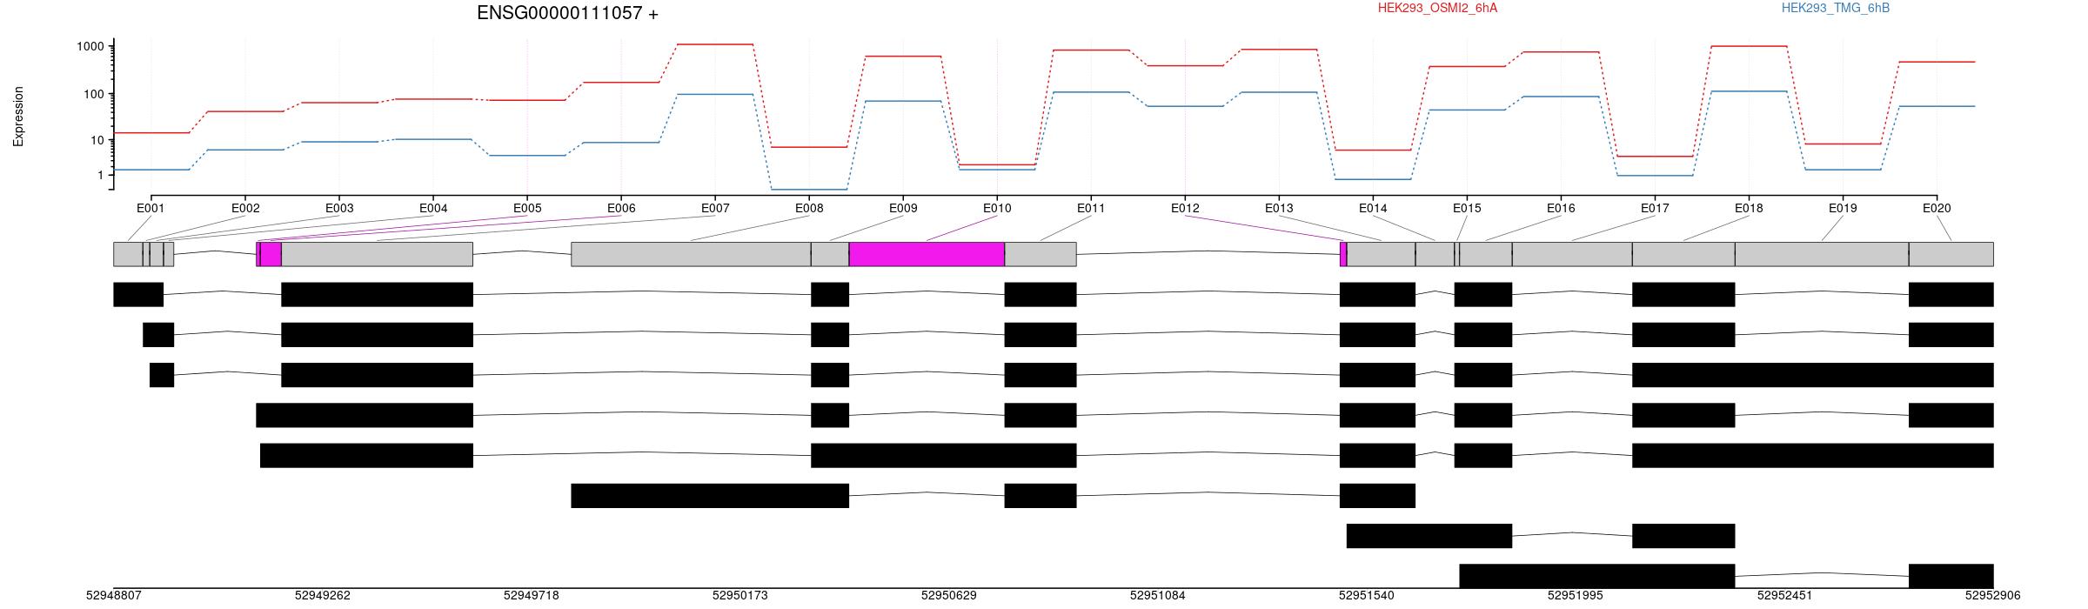Click the large magenta exon block in gene model

pyautogui.click(x=927, y=254)
